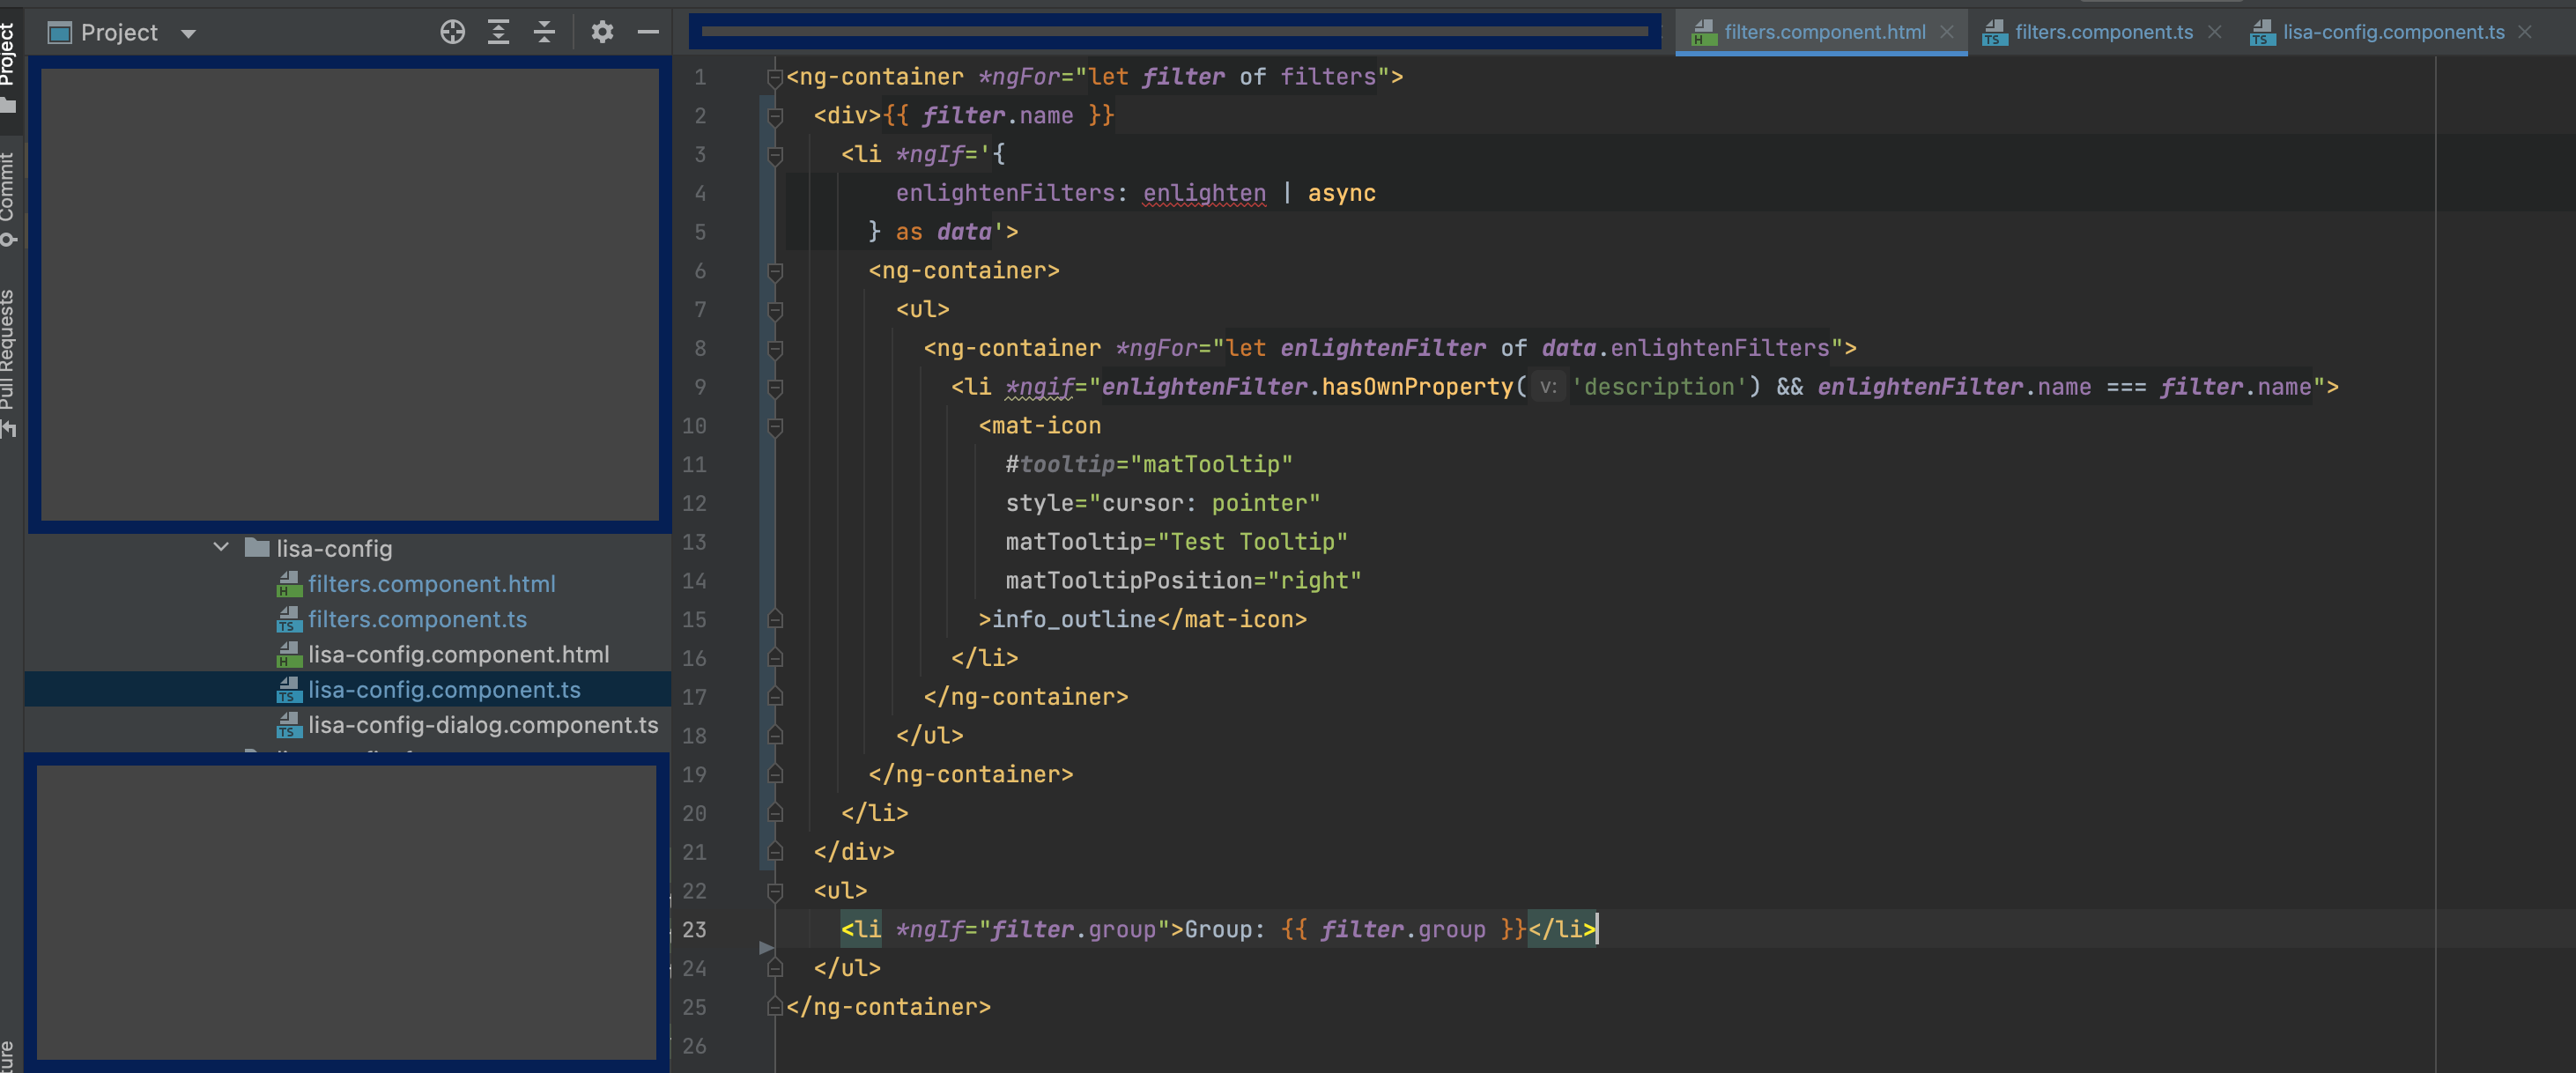
Task: Fold the mat-icon block at line 10
Action: (x=774, y=426)
